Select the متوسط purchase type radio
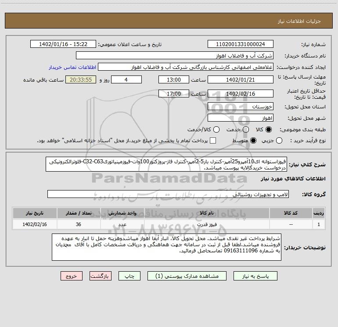The width and height of the screenshot is (338, 327). tap(253, 140)
